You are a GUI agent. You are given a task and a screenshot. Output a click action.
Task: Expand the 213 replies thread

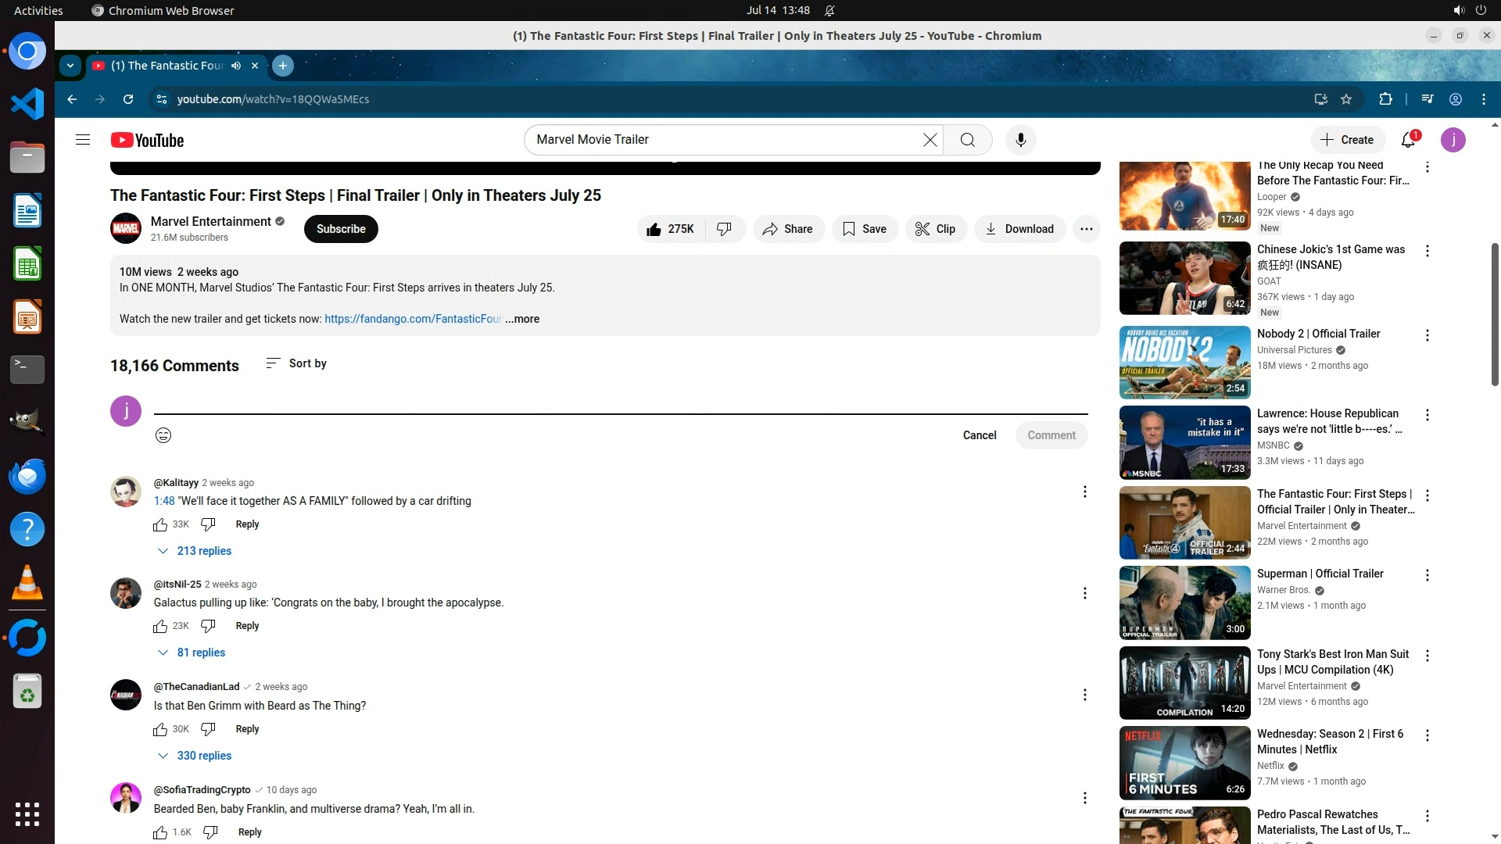pos(195,551)
